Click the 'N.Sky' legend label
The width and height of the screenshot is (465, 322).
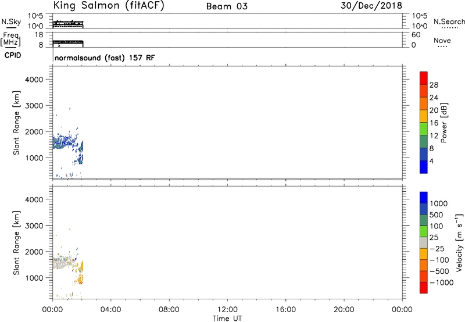11,22
